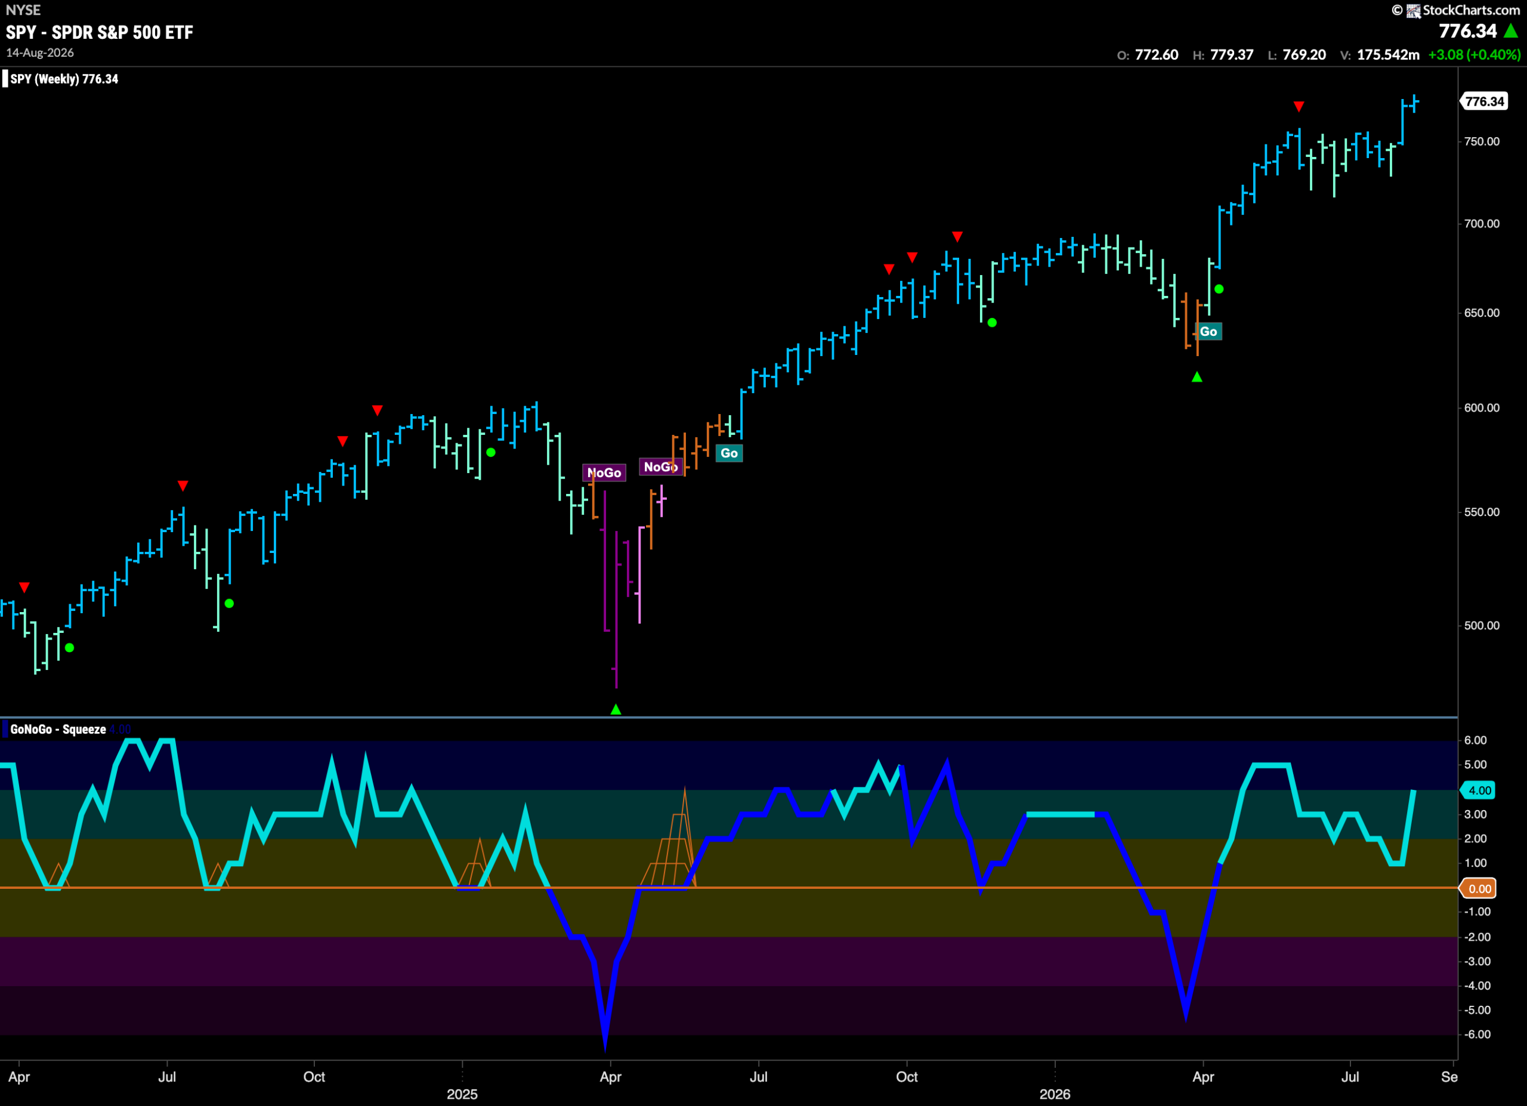1527x1106 pixels.
Task: Click the 2026 year label on time axis
Action: coord(1055,1094)
